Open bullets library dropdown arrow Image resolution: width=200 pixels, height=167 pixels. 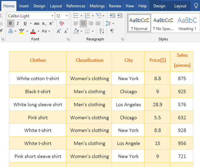click(x=81, y=16)
